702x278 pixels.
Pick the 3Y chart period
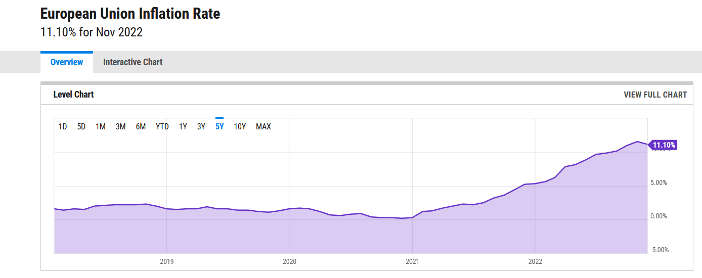click(x=201, y=126)
